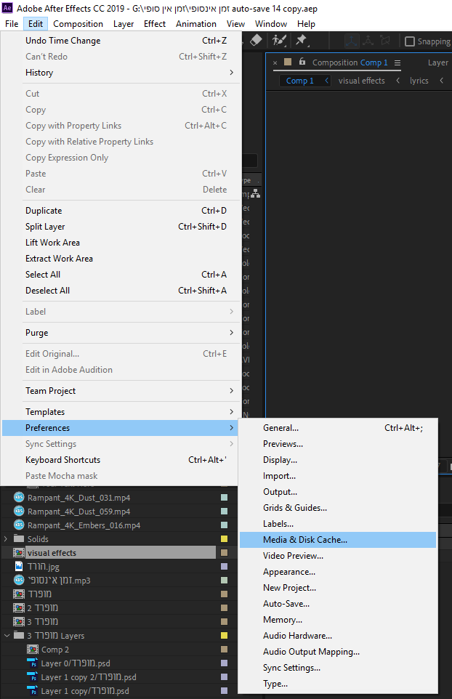Enable the Snapping checkbox
Image resolution: width=452 pixels, height=699 pixels.
point(410,42)
